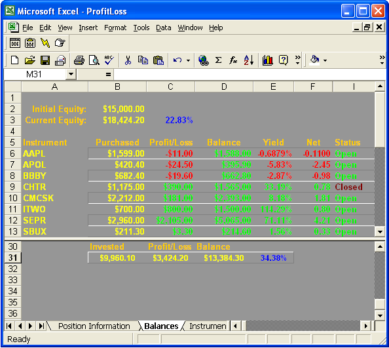Click the horizontal scroll left arrow
Viewport: 389px width, 348px height.
coord(236,326)
